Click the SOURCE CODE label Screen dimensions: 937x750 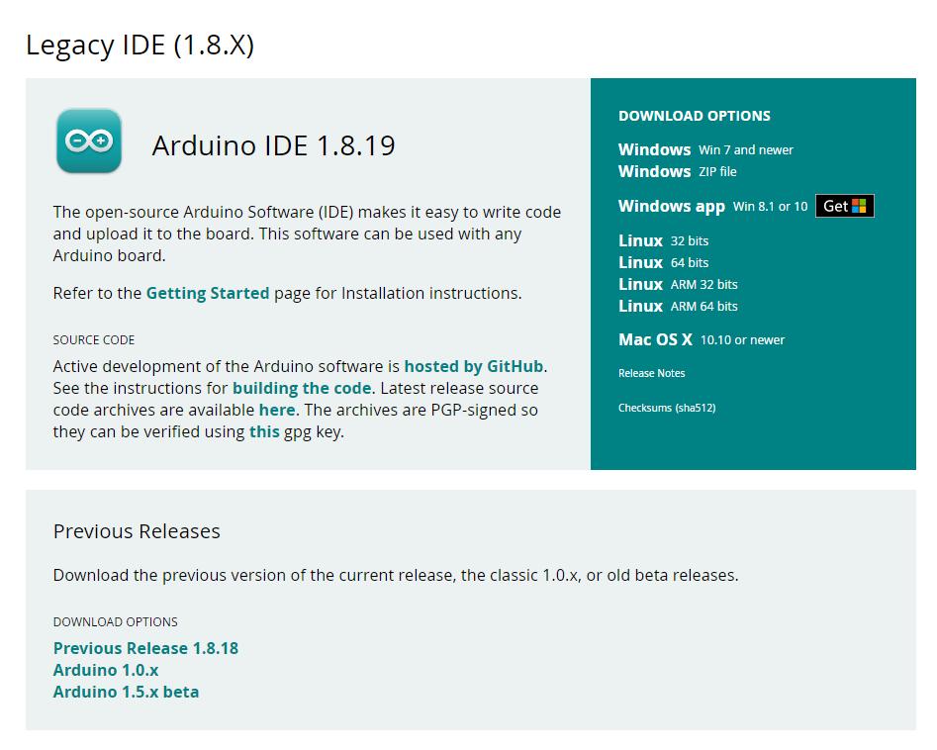[x=94, y=340]
